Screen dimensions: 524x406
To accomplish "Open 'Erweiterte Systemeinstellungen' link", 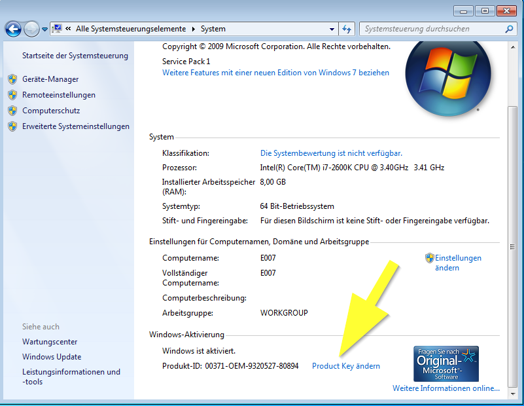I will pyautogui.click(x=76, y=126).
